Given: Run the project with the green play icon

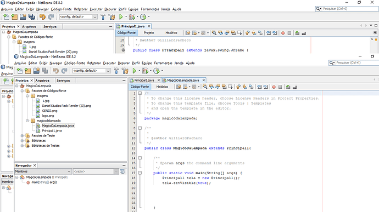Looking at the screenshot, I should tap(135, 71).
